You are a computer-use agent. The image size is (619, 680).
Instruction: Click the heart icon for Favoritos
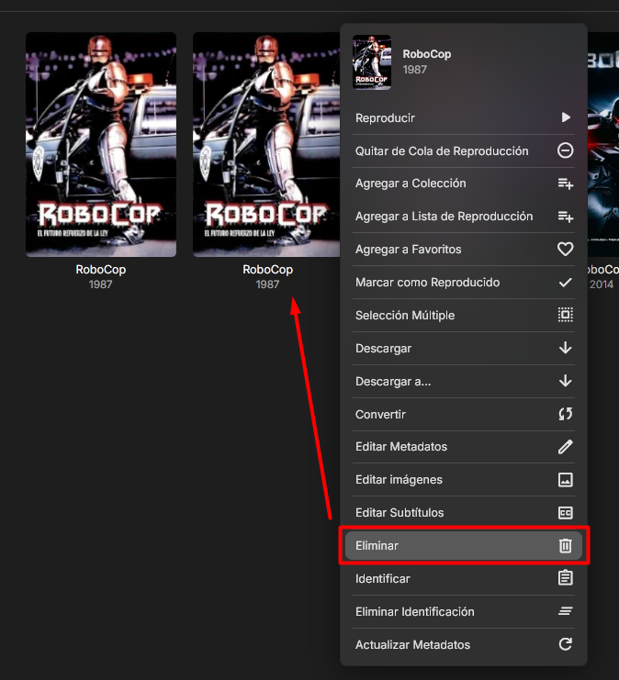click(565, 249)
